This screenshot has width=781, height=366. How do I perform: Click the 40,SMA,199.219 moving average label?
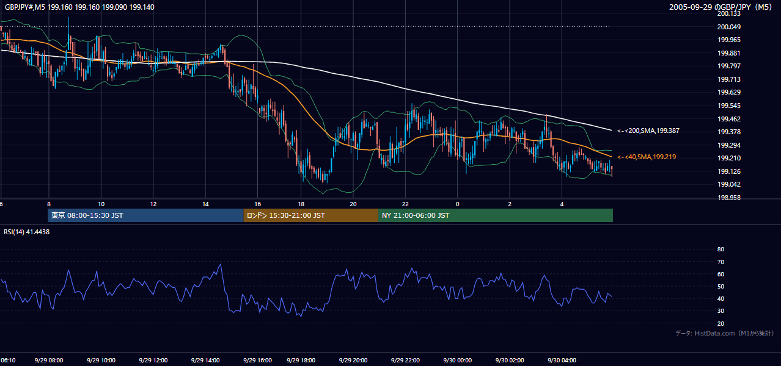(647, 157)
